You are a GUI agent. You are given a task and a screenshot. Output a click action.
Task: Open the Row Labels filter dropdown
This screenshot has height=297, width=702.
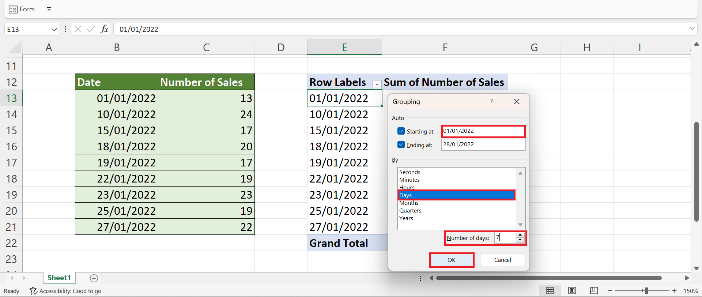[x=377, y=84]
